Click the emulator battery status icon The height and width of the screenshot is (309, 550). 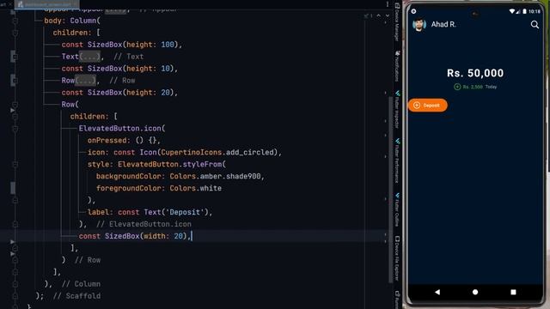tap(524, 11)
